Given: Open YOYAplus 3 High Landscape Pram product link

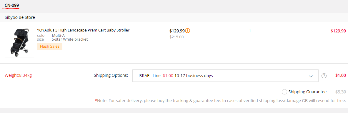Looking at the screenshot, I should (83, 30).
